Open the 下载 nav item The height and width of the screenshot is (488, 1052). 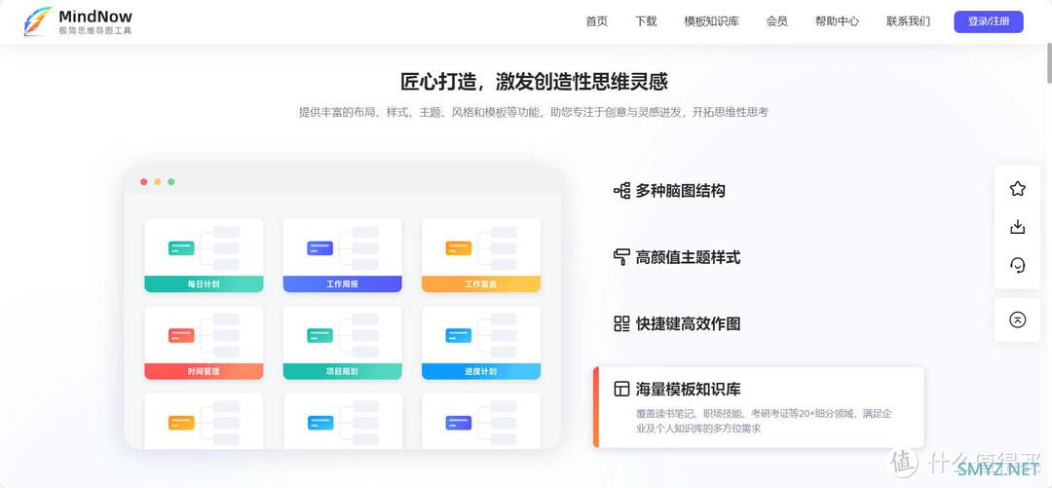point(646,20)
